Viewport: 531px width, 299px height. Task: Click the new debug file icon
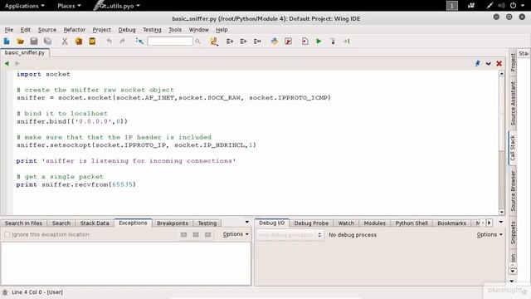click(x=304, y=42)
